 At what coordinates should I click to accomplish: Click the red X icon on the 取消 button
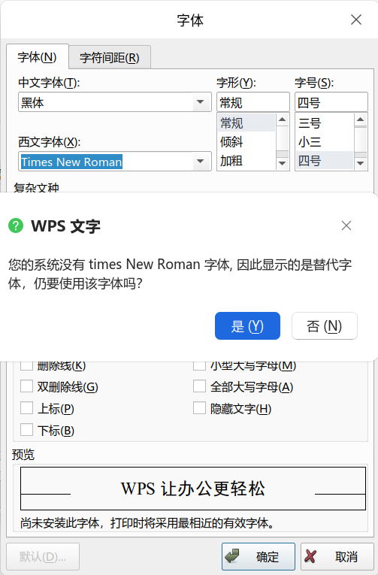coord(310,556)
